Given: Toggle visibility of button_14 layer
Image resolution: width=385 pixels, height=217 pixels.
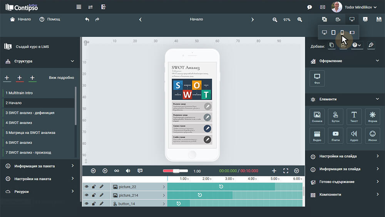Looking at the screenshot, I should click(x=86, y=204).
